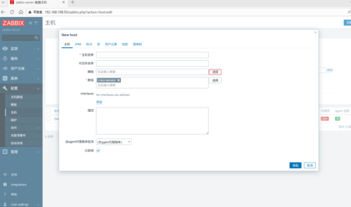This screenshot has height=207, width=351.
Task: Click the 可见的名称 input field
Action: (x=152, y=63)
